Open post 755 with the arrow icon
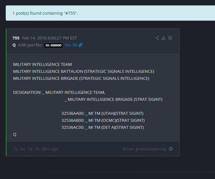 [x=170, y=38]
